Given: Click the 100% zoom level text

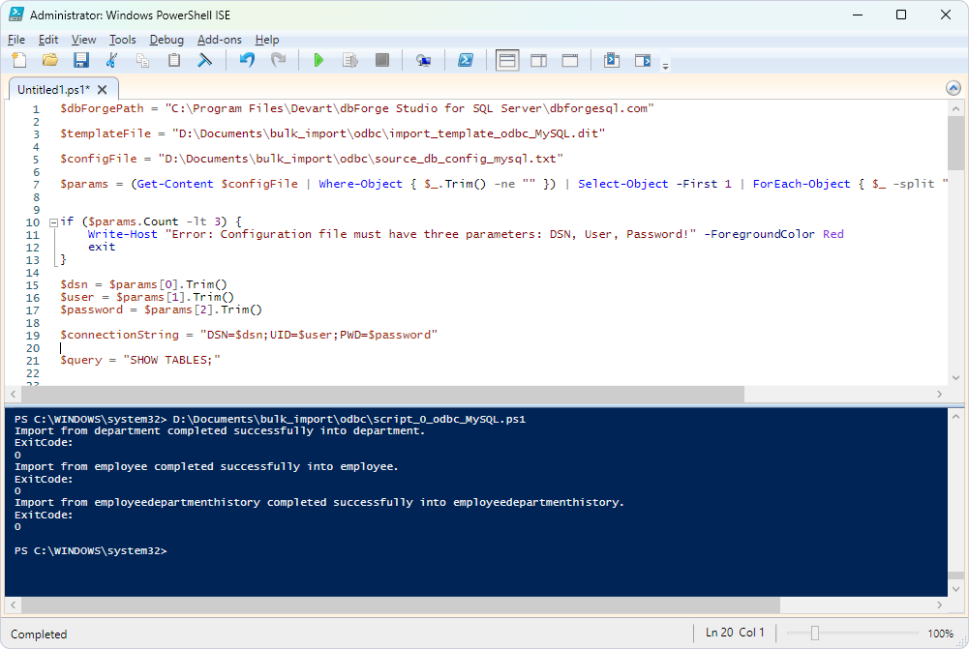Looking at the screenshot, I should 940,634.
